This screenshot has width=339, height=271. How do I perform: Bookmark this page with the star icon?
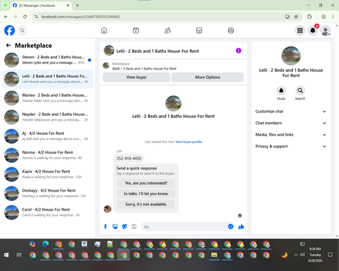pos(296,17)
